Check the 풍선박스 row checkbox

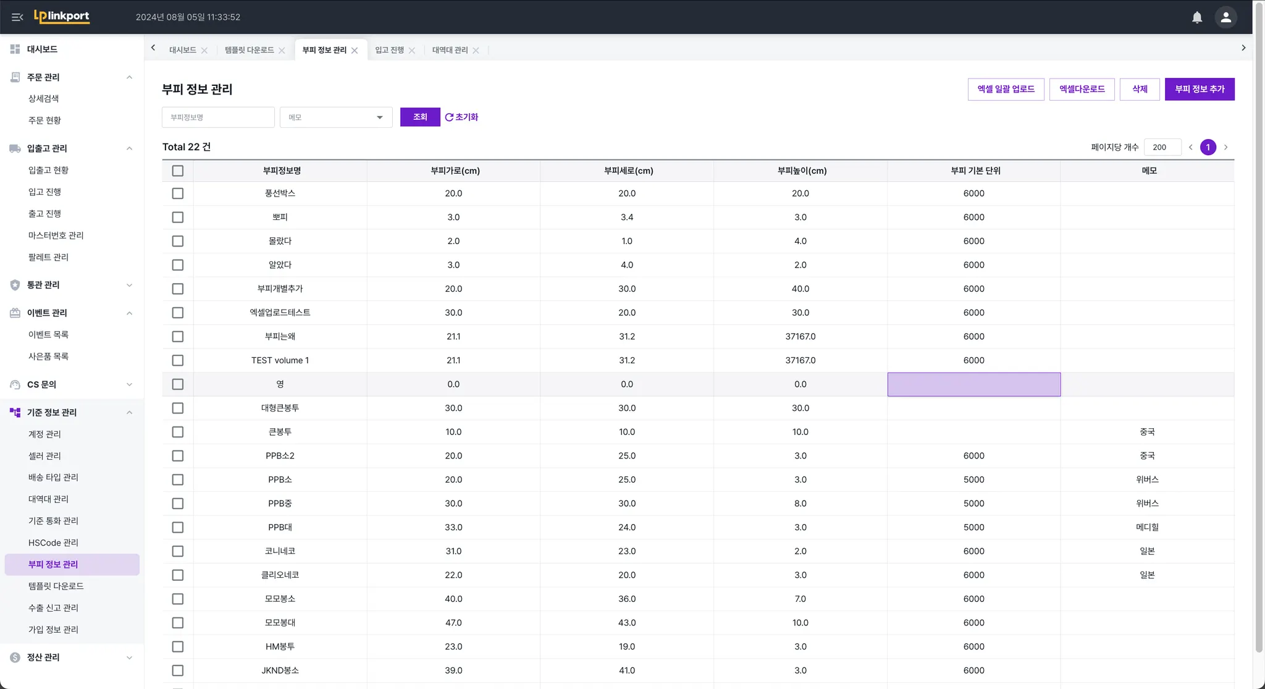(x=178, y=193)
